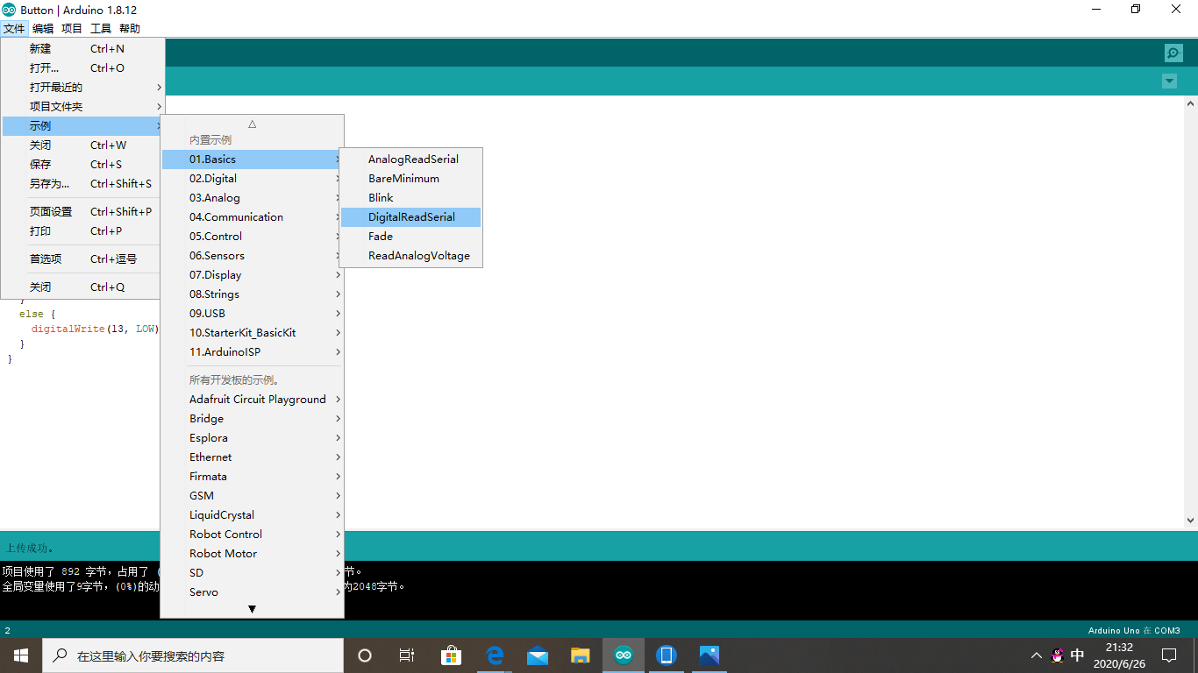Expand the 10.StarterKit_BasicKit submenu
The image size is (1198, 673).
pyautogui.click(x=253, y=333)
